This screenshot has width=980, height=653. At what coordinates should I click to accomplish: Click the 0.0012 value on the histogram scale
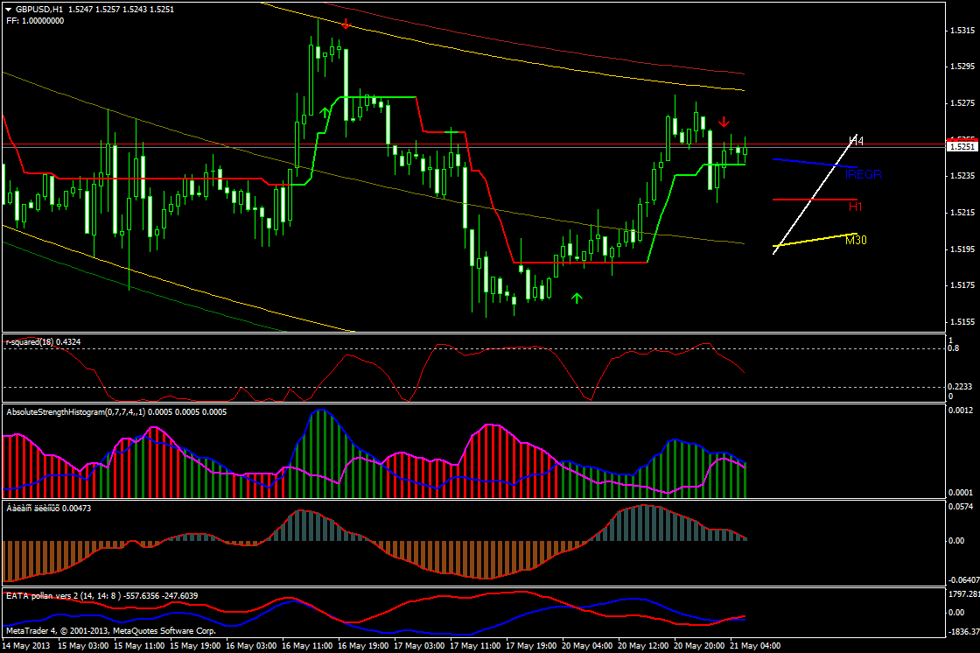(961, 411)
